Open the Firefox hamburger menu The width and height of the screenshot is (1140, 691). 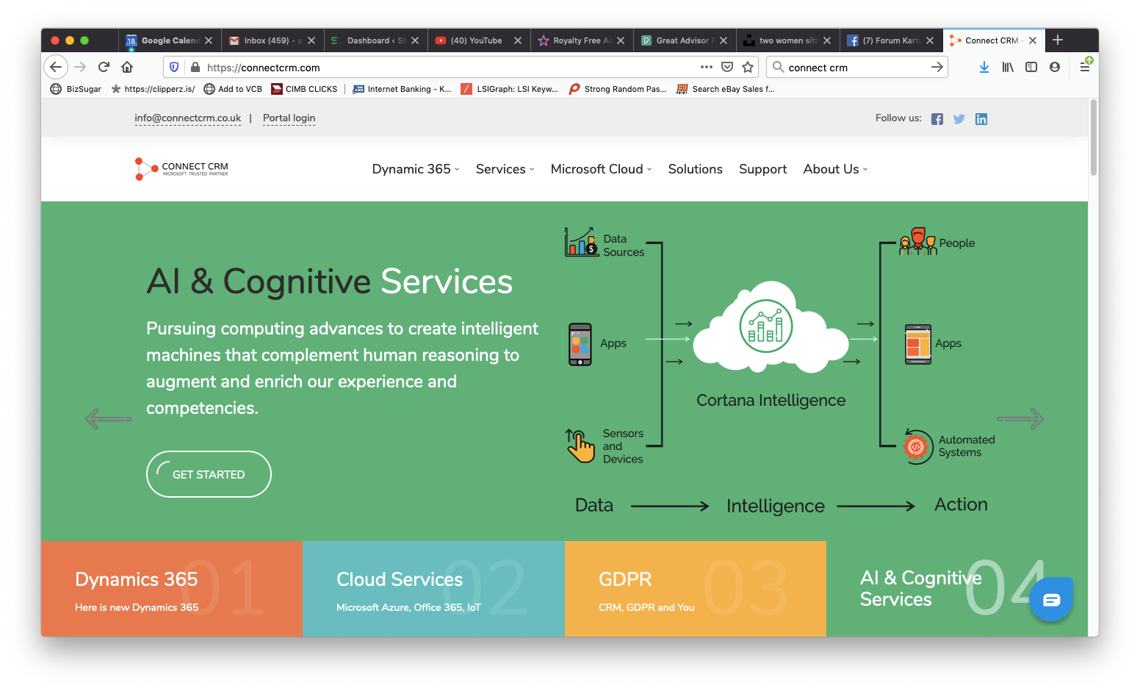pos(1085,67)
